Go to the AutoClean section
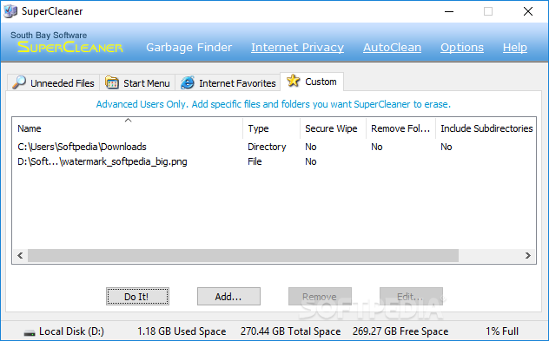The width and height of the screenshot is (549, 341). (x=392, y=47)
